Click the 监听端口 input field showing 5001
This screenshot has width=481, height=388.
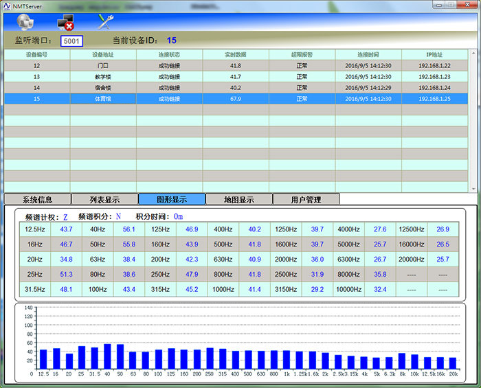[71, 41]
